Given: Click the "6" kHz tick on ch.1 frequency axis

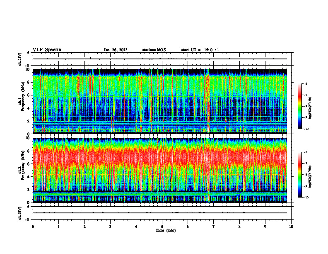Looking at the screenshot, I should tap(29, 95).
